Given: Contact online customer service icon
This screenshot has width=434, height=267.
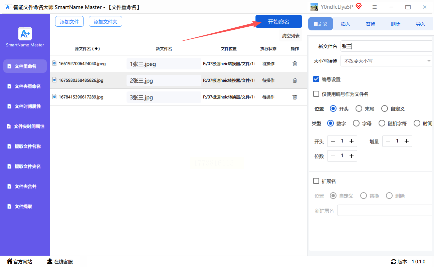Looking at the screenshot, I should click(x=50, y=261).
